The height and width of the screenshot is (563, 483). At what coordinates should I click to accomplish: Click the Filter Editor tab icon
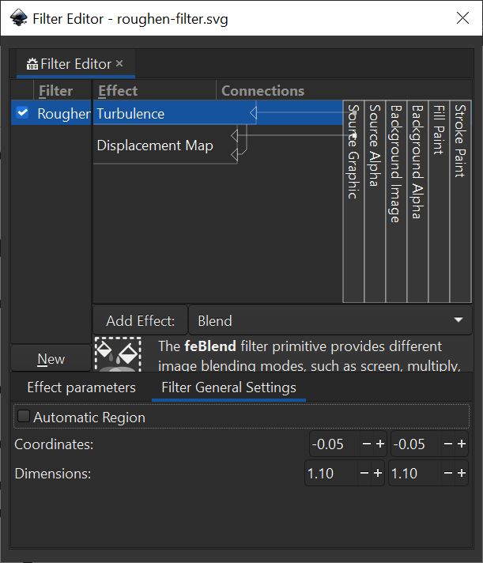tap(32, 64)
